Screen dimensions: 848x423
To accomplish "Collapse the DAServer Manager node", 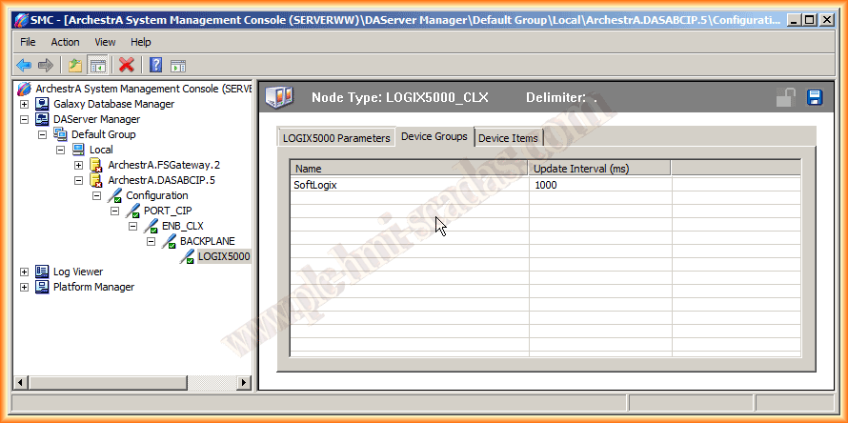I will point(24,119).
